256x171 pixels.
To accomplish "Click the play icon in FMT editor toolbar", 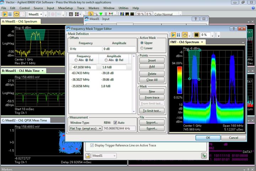I will coord(174,35).
